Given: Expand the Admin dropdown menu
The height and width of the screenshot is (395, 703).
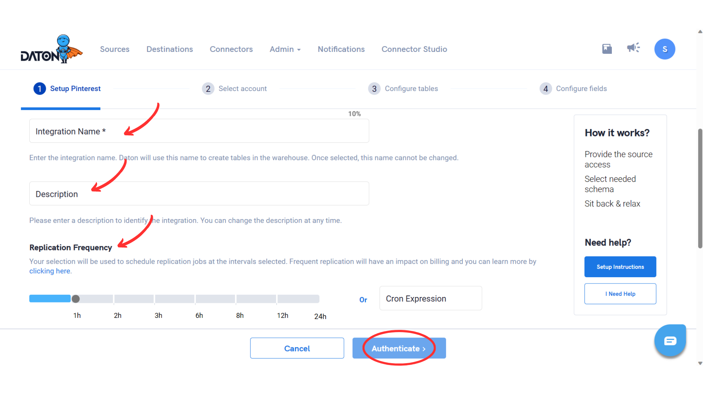Looking at the screenshot, I should tap(285, 49).
